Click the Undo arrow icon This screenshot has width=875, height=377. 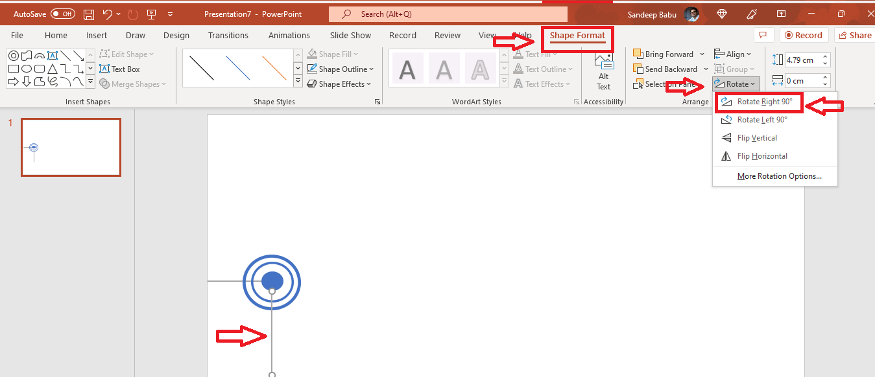point(108,14)
